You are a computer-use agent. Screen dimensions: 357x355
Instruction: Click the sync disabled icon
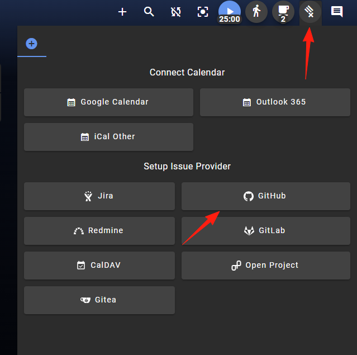(176, 12)
